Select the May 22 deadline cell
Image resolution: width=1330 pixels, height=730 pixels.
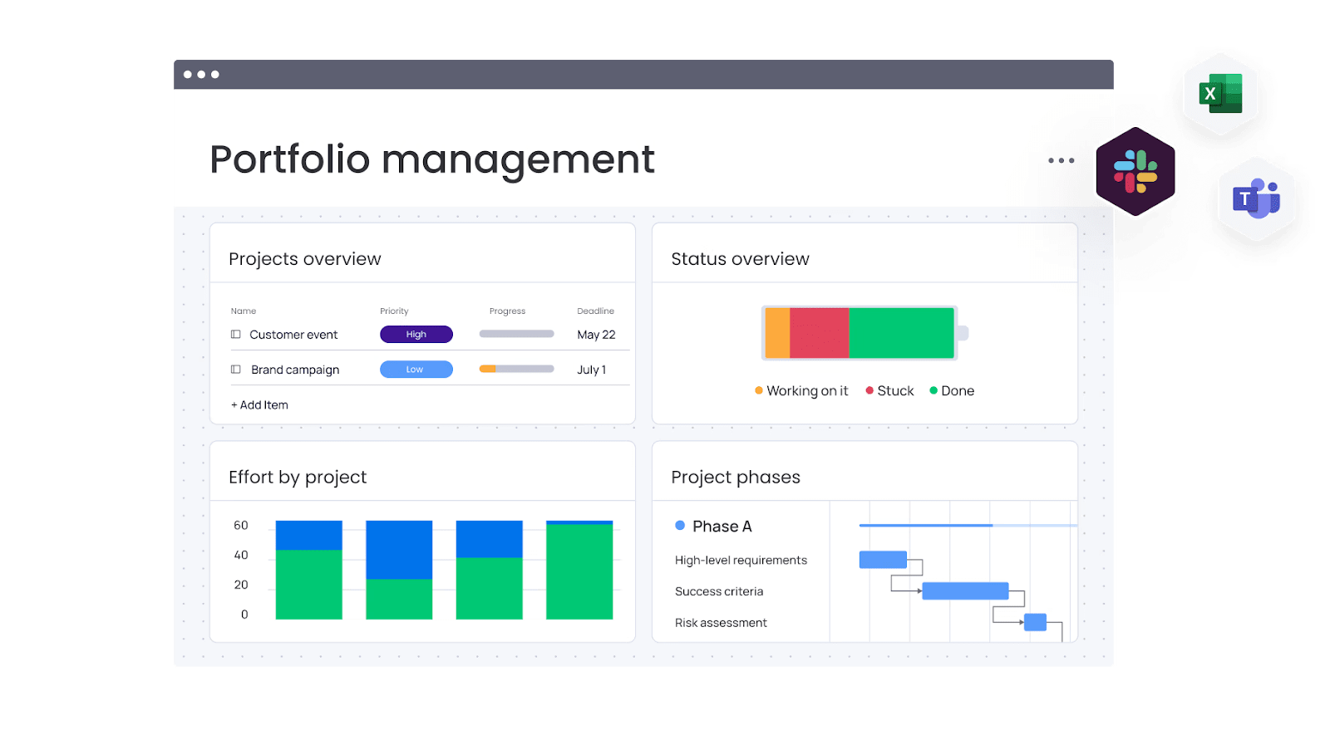(597, 335)
